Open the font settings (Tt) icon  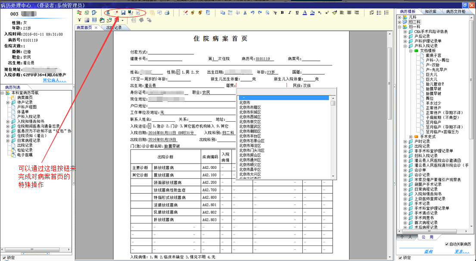275,13
